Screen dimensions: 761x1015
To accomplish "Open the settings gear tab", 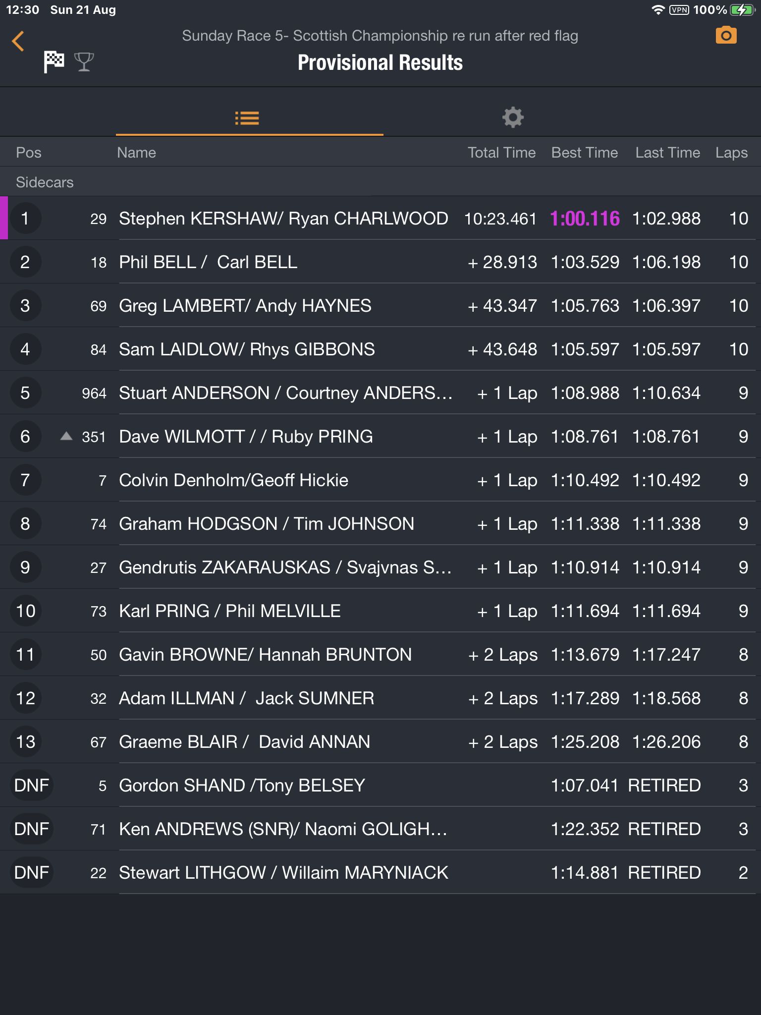I will (x=513, y=118).
